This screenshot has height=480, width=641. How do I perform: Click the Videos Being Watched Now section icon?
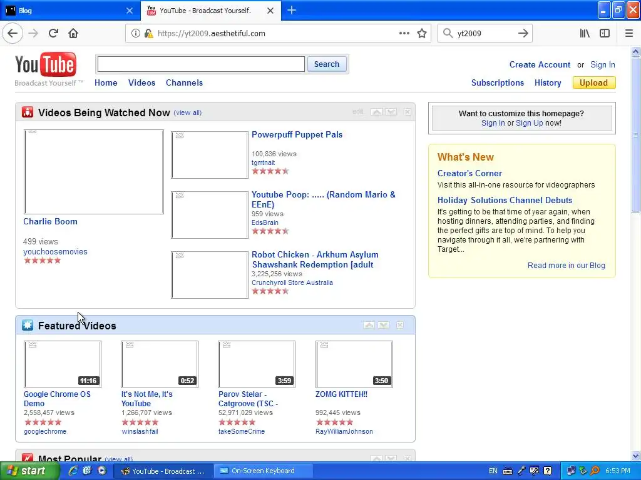[28, 112]
